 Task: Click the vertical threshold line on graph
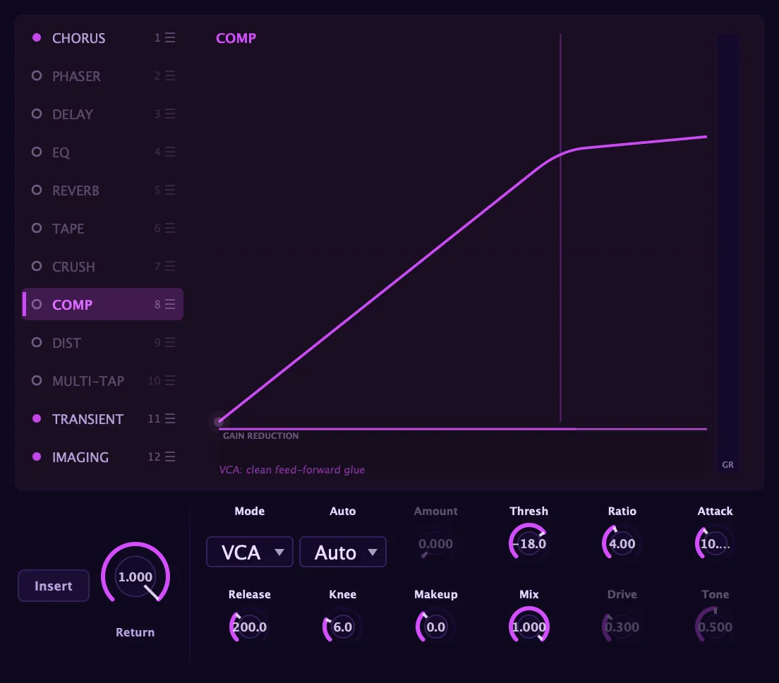(x=560, y=227)
